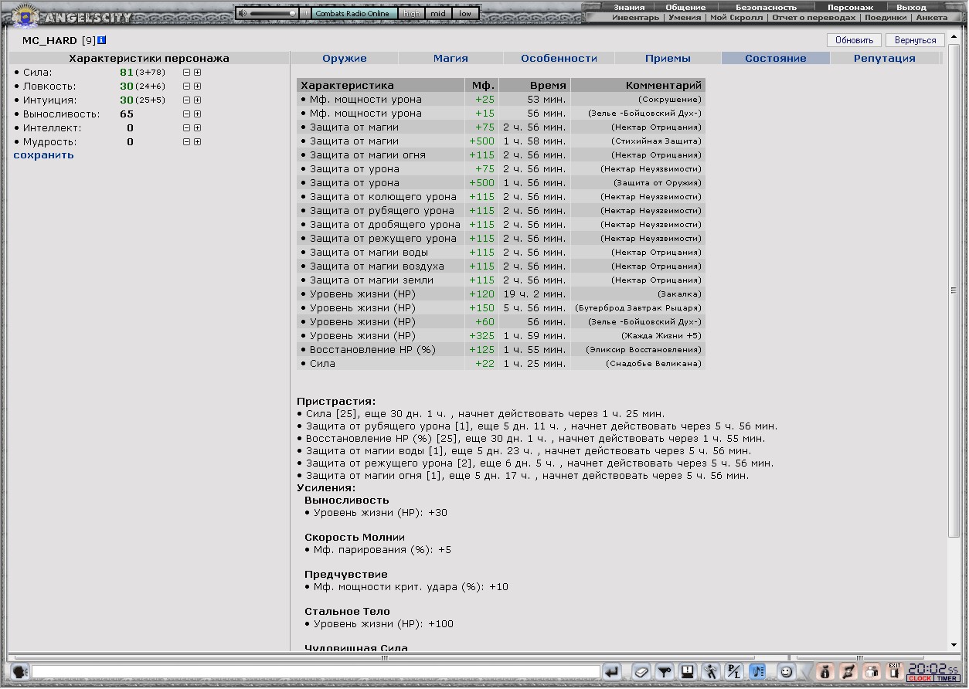
Task: Click the EXIT icon in bottom bar
Action: (895, 671)
